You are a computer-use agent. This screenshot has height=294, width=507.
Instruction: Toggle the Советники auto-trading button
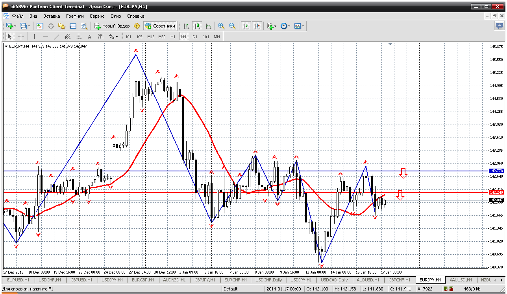pyautogui.click(x=160, y=26)
